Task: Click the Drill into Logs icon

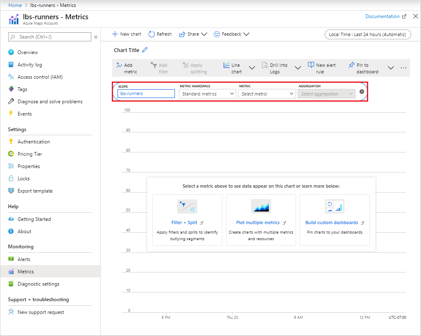Action: coord(264,65)
